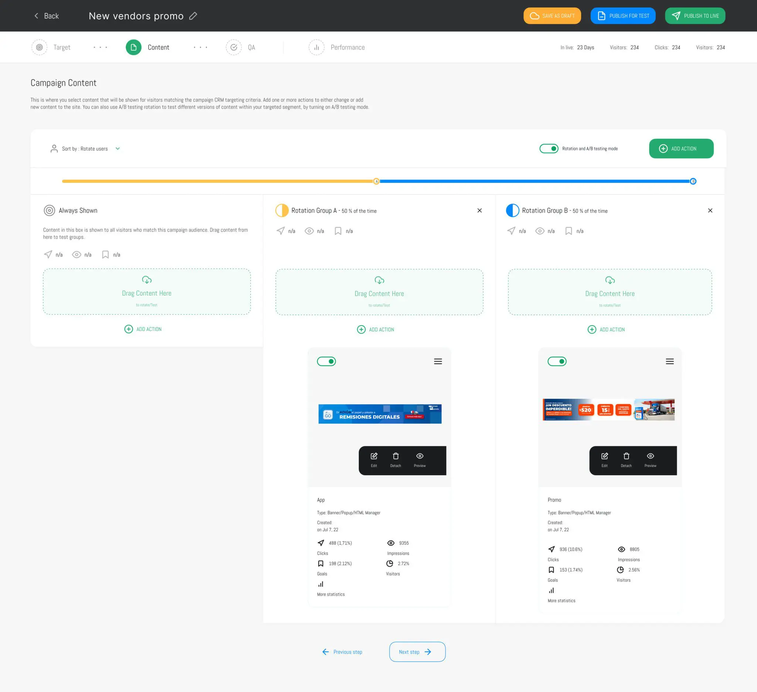Click the Drag Content Here area in Always Shown
757x692 pixels.
click(146, 292)
